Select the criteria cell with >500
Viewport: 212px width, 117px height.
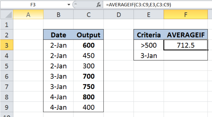149,45
